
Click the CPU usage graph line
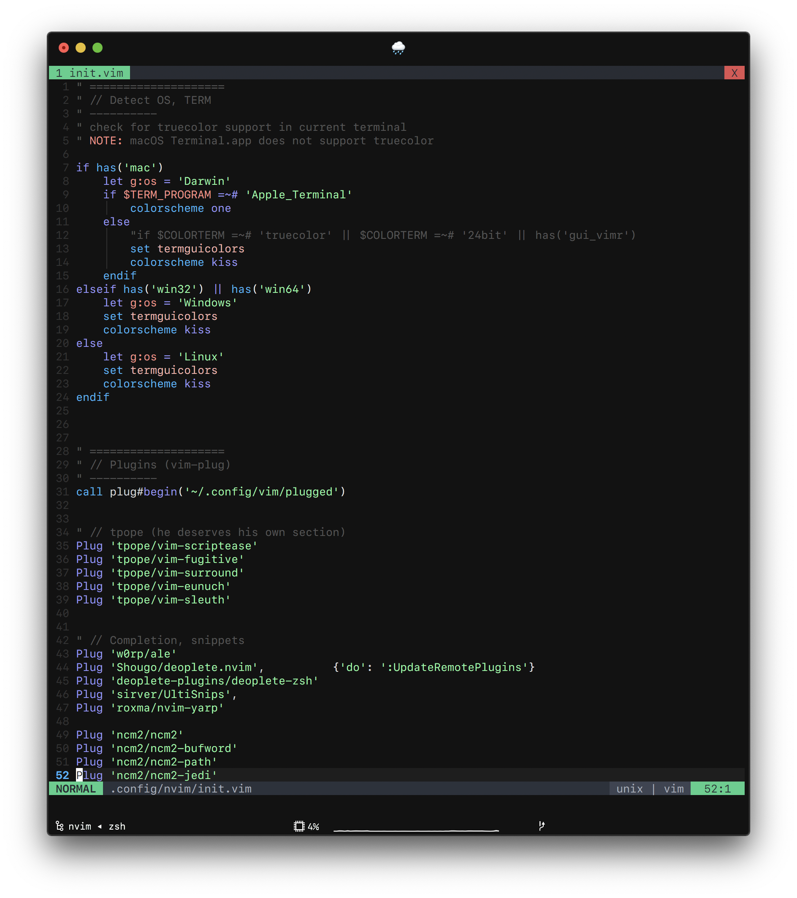click(416, 830)
